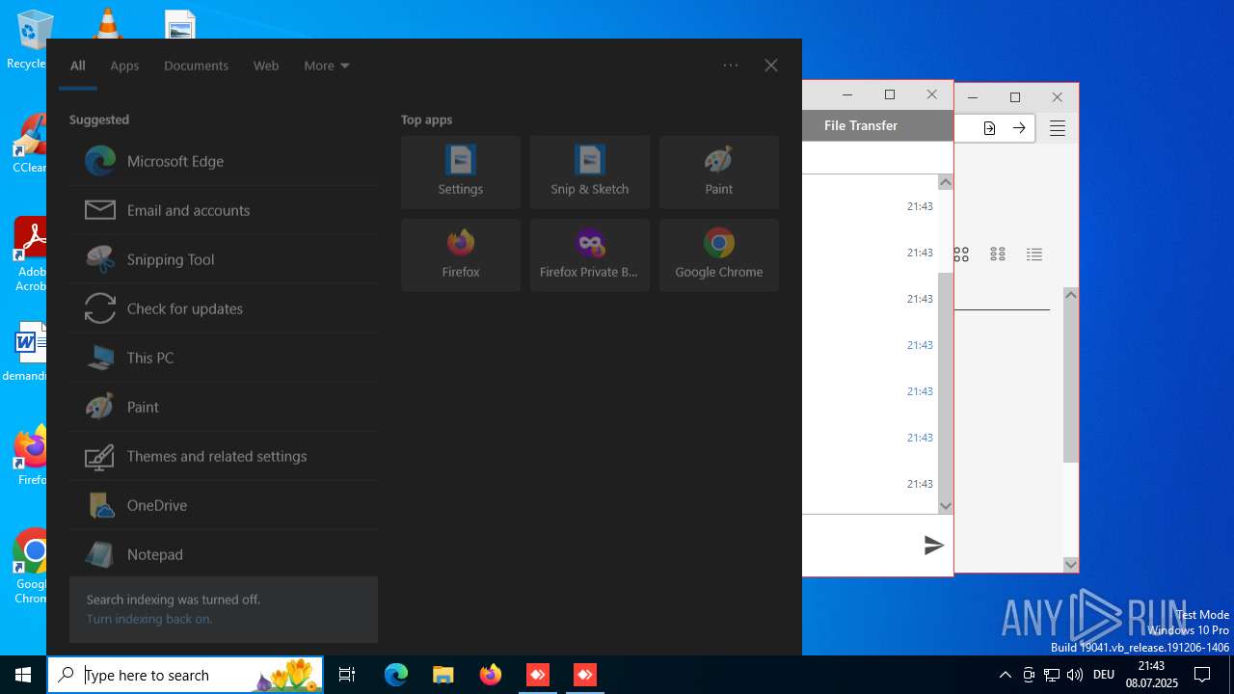Close the search panel

771,66
